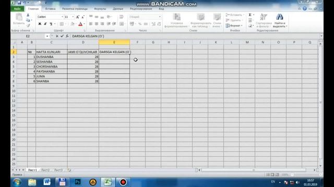Open the Файл (File) tab

(17, 9)
